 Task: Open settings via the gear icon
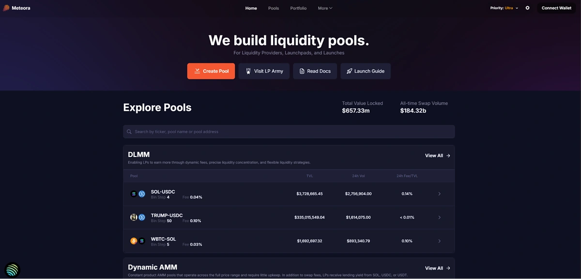527,8
